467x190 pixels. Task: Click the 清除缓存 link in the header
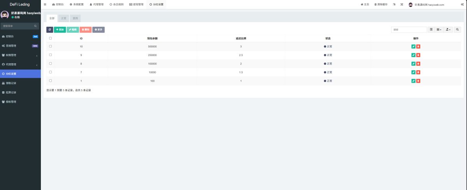(381, 4)
